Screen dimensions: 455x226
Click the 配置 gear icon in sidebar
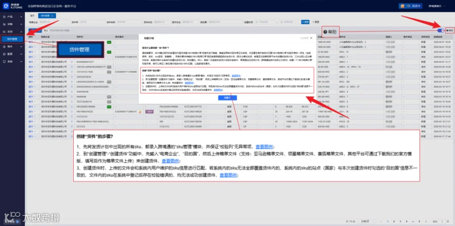click(4, 54)
